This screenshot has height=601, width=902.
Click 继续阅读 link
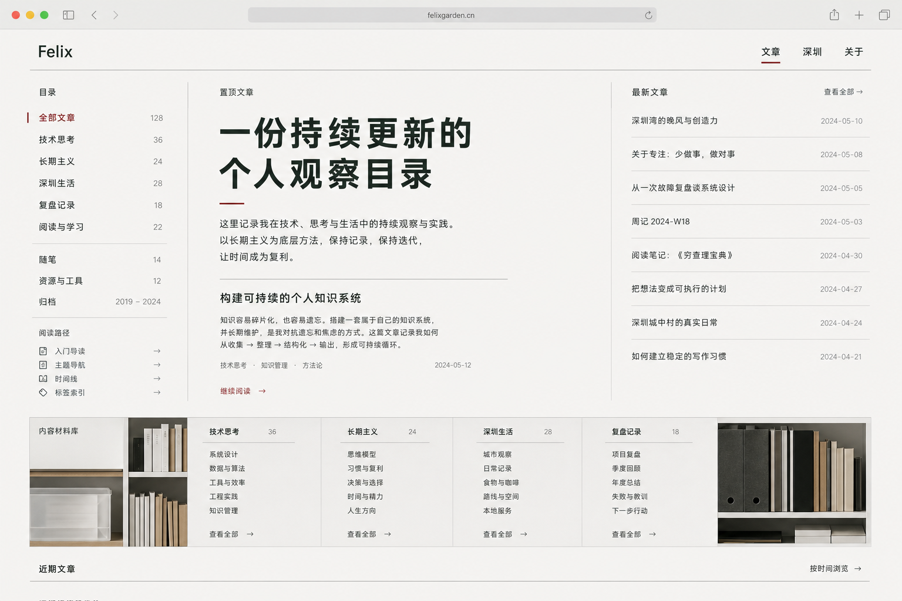coord(235,391)
